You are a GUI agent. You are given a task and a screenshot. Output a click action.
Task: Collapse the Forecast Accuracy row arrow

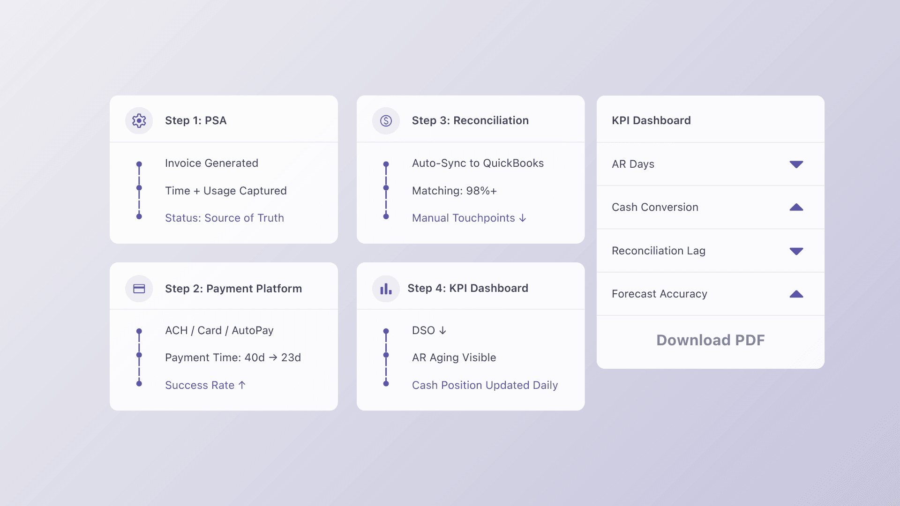[796, 294]
